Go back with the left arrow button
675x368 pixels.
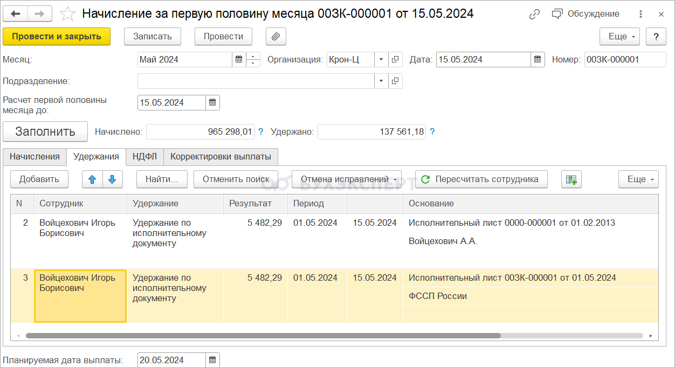coord(16,13)
